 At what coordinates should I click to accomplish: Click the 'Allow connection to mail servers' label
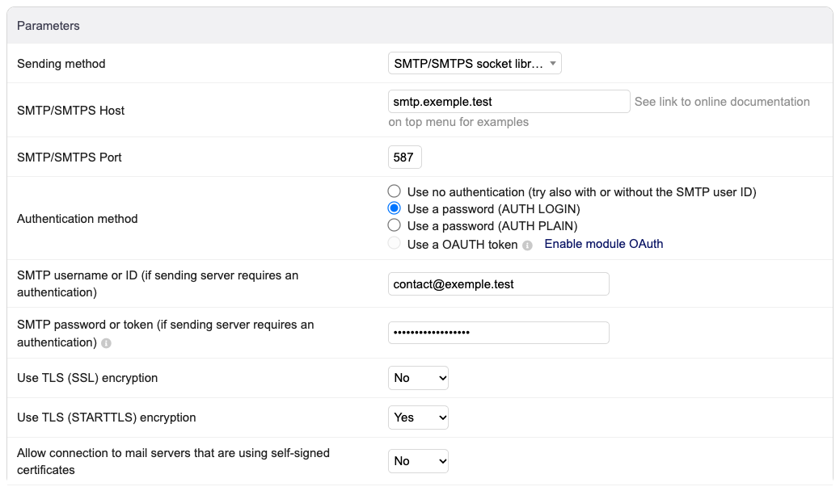point(173,461)
